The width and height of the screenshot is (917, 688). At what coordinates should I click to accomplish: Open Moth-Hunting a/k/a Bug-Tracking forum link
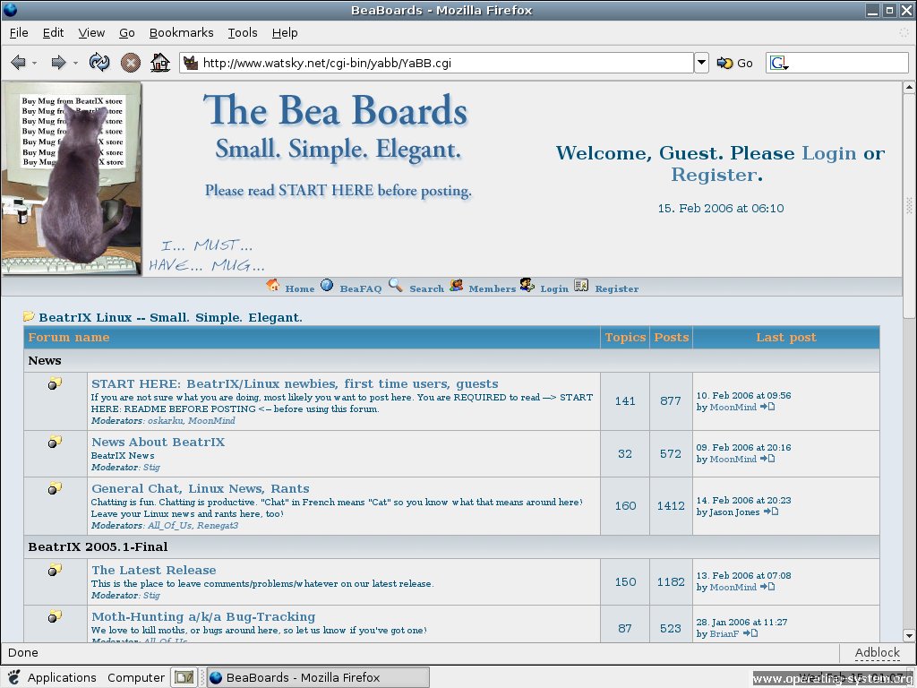pyautogui.click(x=203, y=616)
